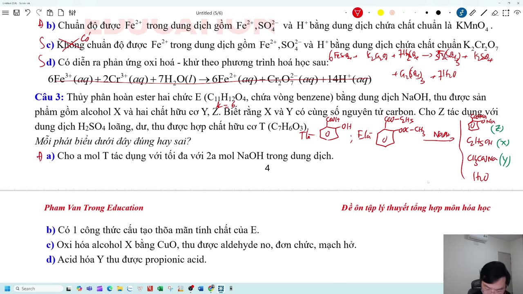
Task: Save the ink document
Action: point(16,13)
